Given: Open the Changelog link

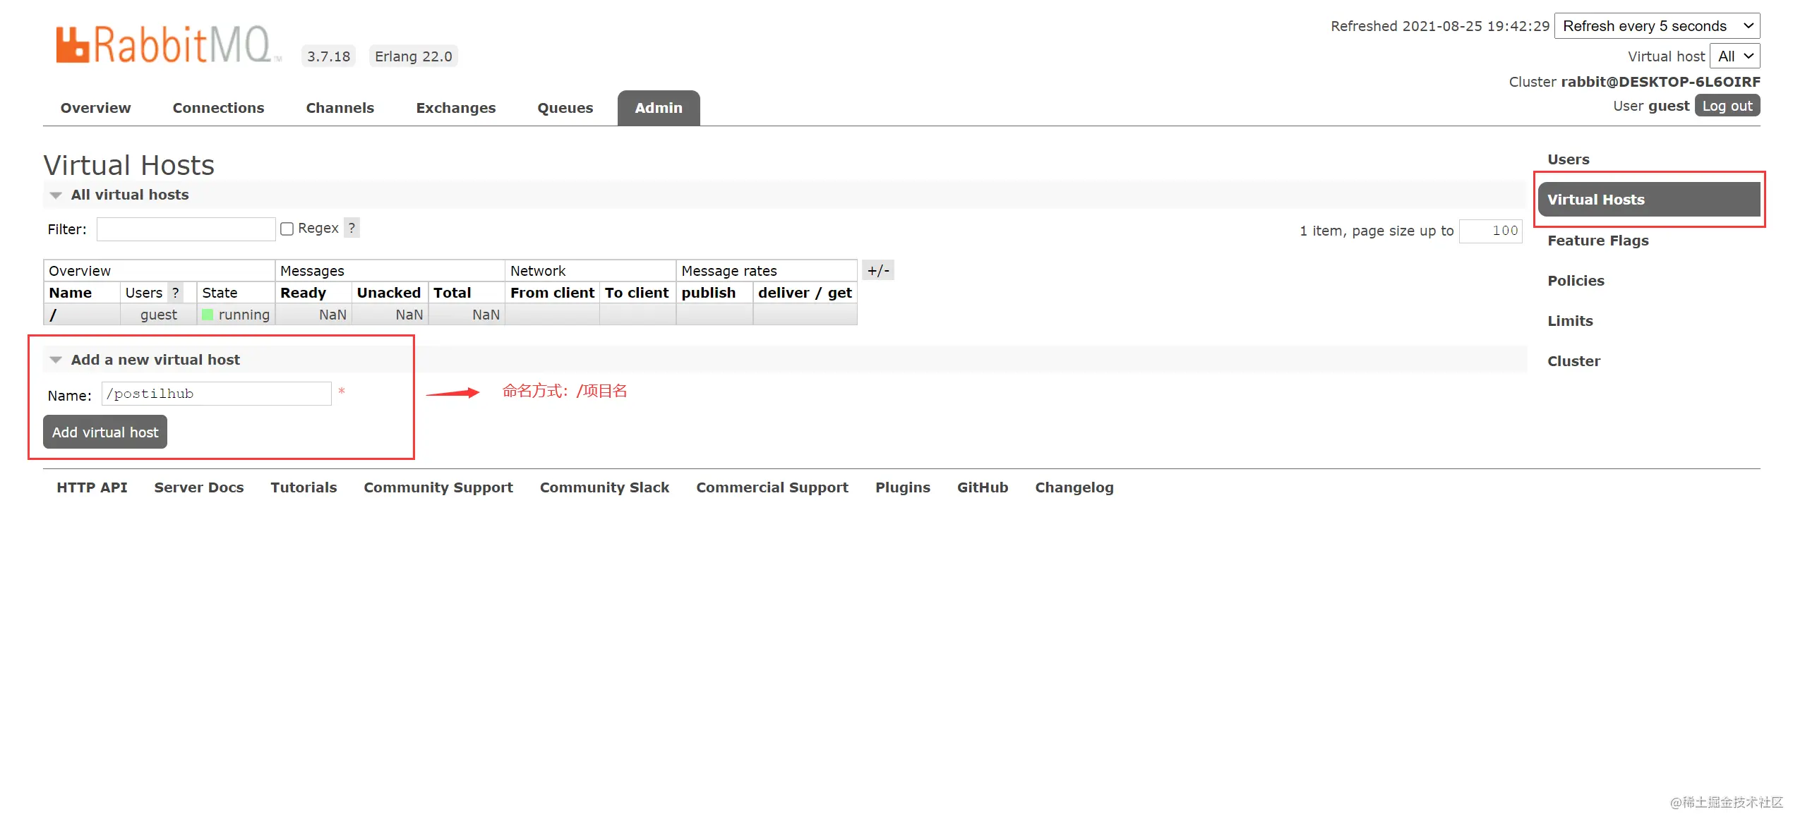Looking at the screenshot, I should (x=1074, y=487).
